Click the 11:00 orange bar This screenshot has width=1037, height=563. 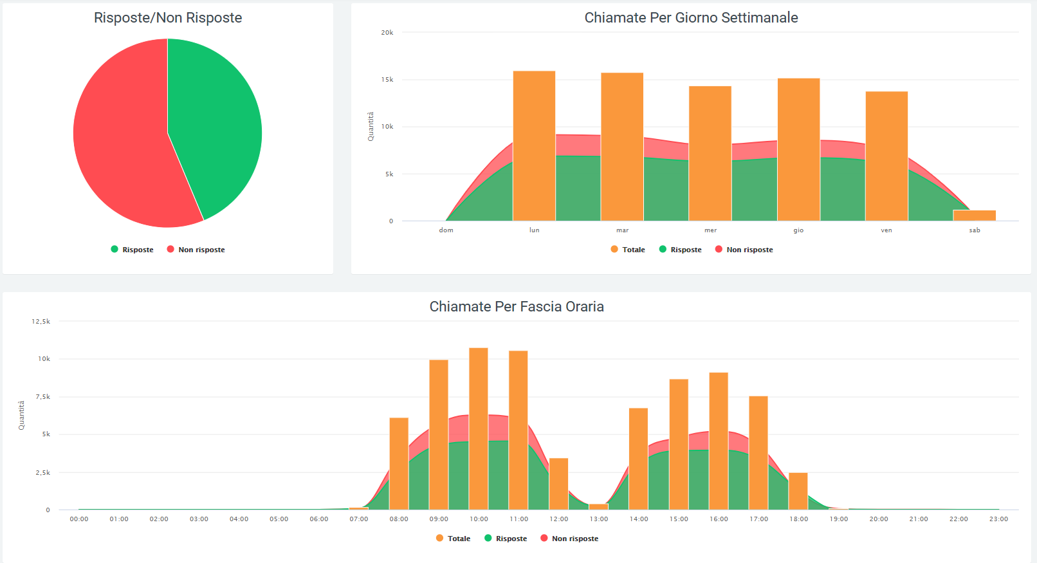click(518, 430)
